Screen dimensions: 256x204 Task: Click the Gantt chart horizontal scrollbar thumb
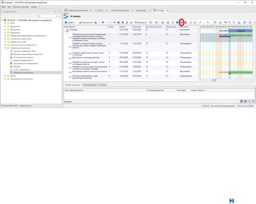214,80
